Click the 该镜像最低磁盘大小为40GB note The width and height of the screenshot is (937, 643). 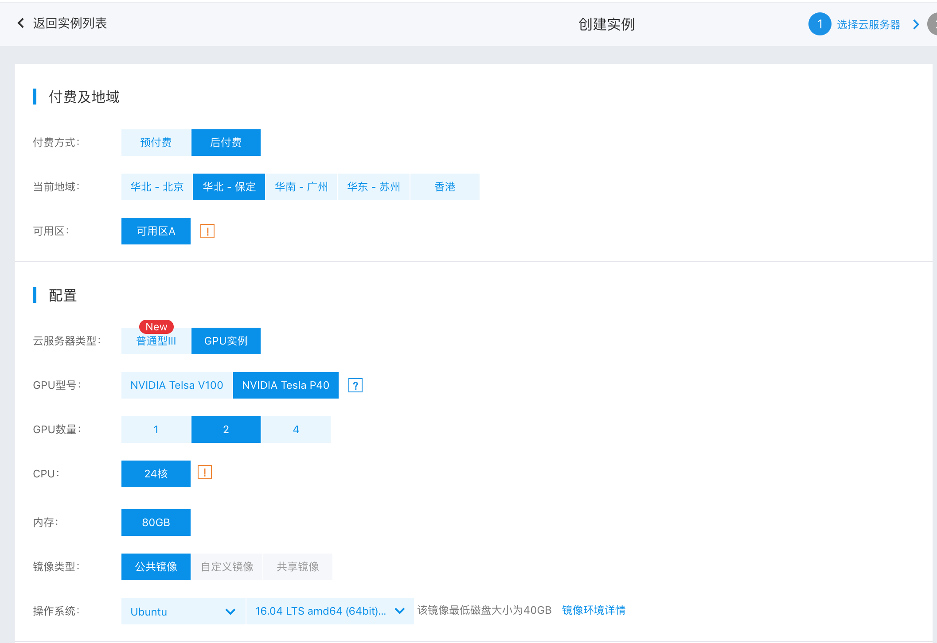tap(484, 610)
